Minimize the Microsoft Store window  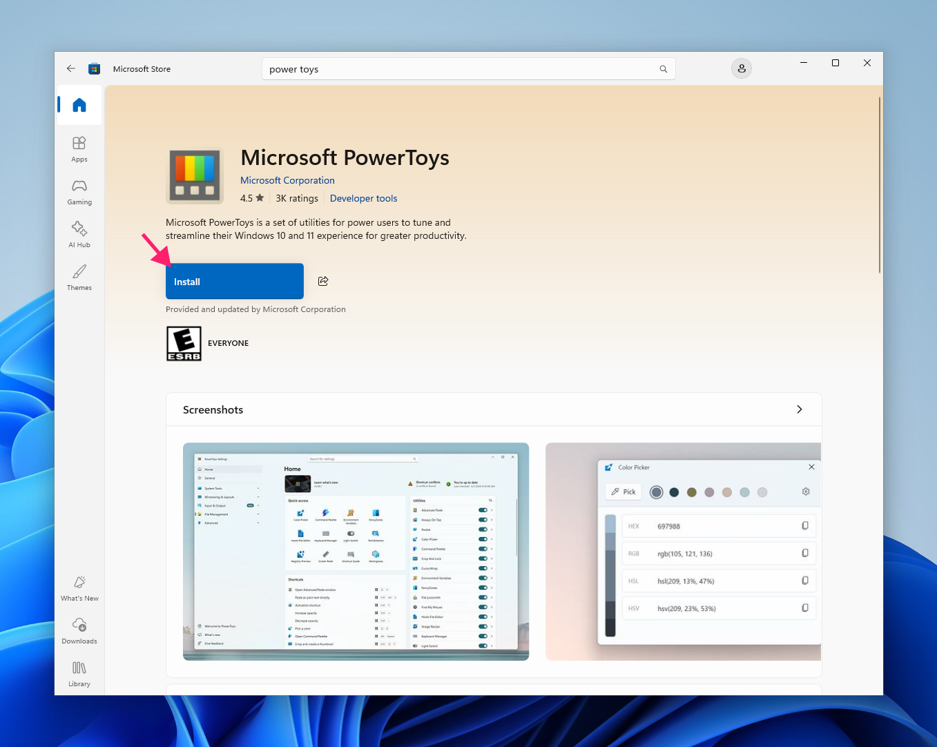tap(804, 63)
